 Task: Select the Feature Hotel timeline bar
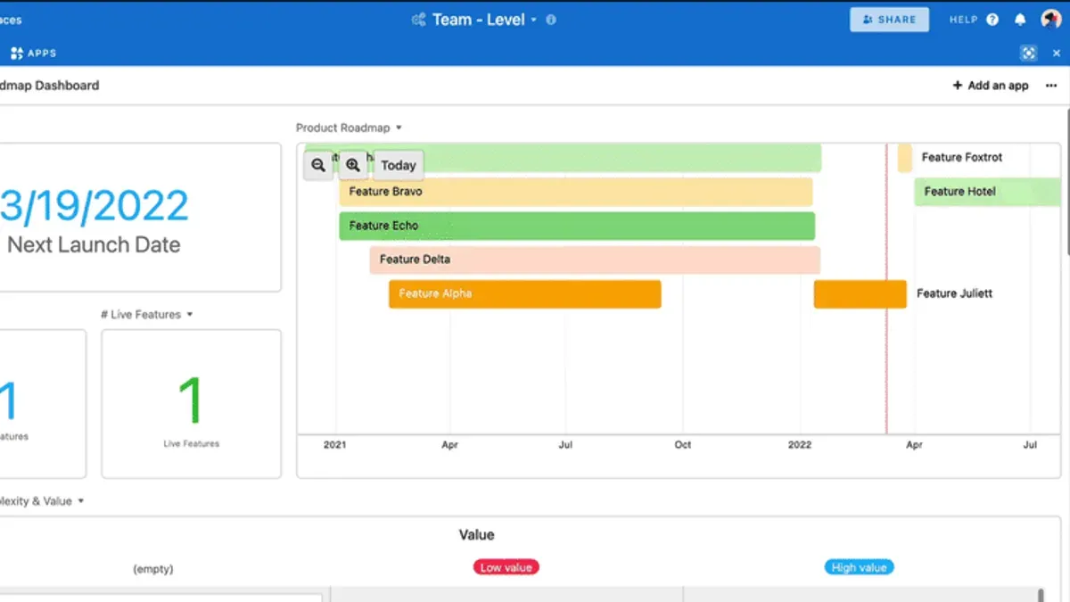988,192
